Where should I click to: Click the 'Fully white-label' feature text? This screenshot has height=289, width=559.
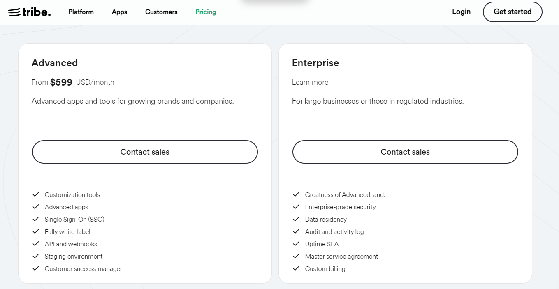click(67, 232)
